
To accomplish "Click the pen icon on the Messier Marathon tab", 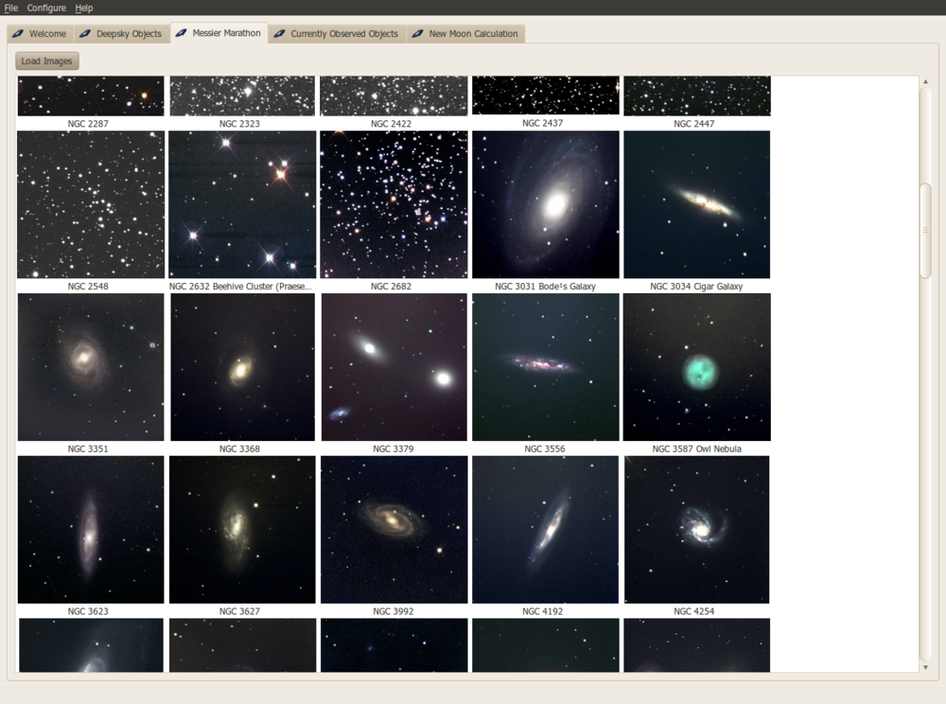I will click(182, 31).
